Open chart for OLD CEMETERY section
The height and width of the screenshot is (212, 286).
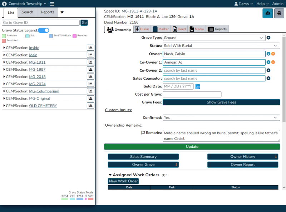(x=90, y=105)
